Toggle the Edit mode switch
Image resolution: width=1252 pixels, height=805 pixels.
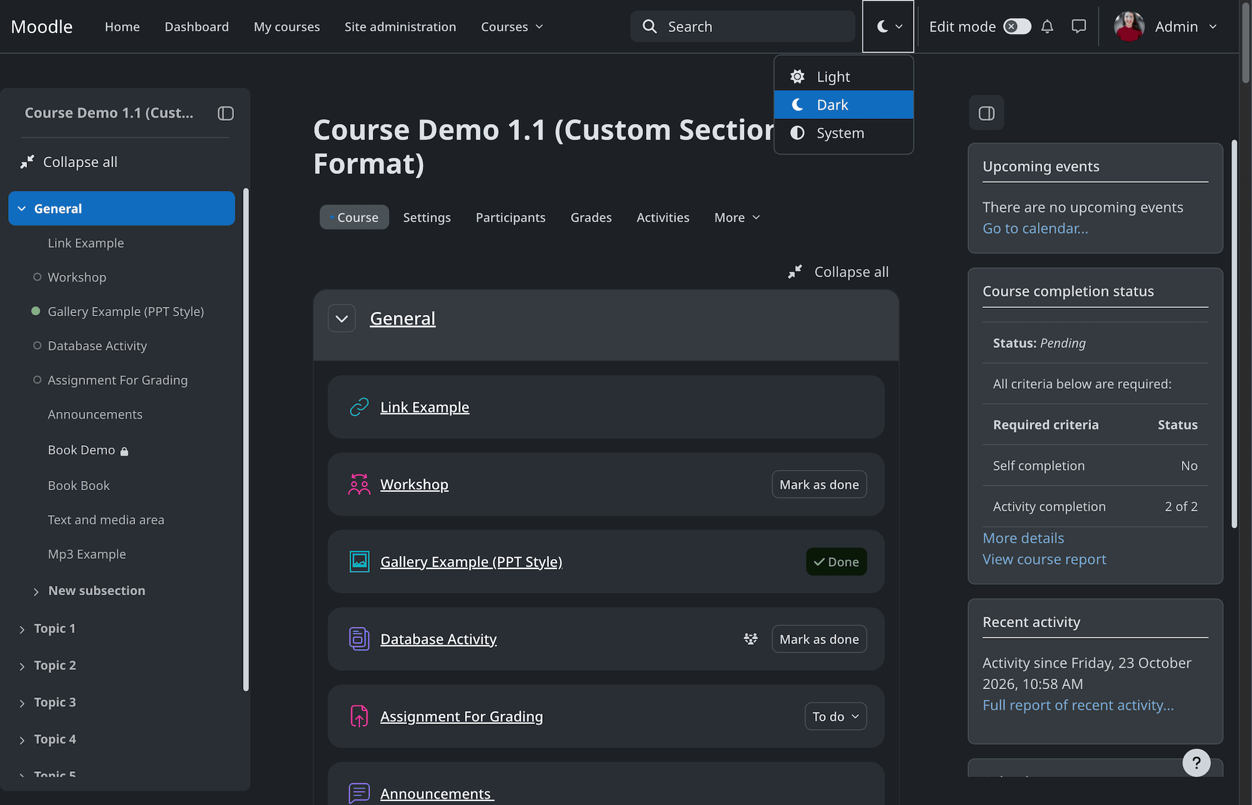click(1017, 26)
